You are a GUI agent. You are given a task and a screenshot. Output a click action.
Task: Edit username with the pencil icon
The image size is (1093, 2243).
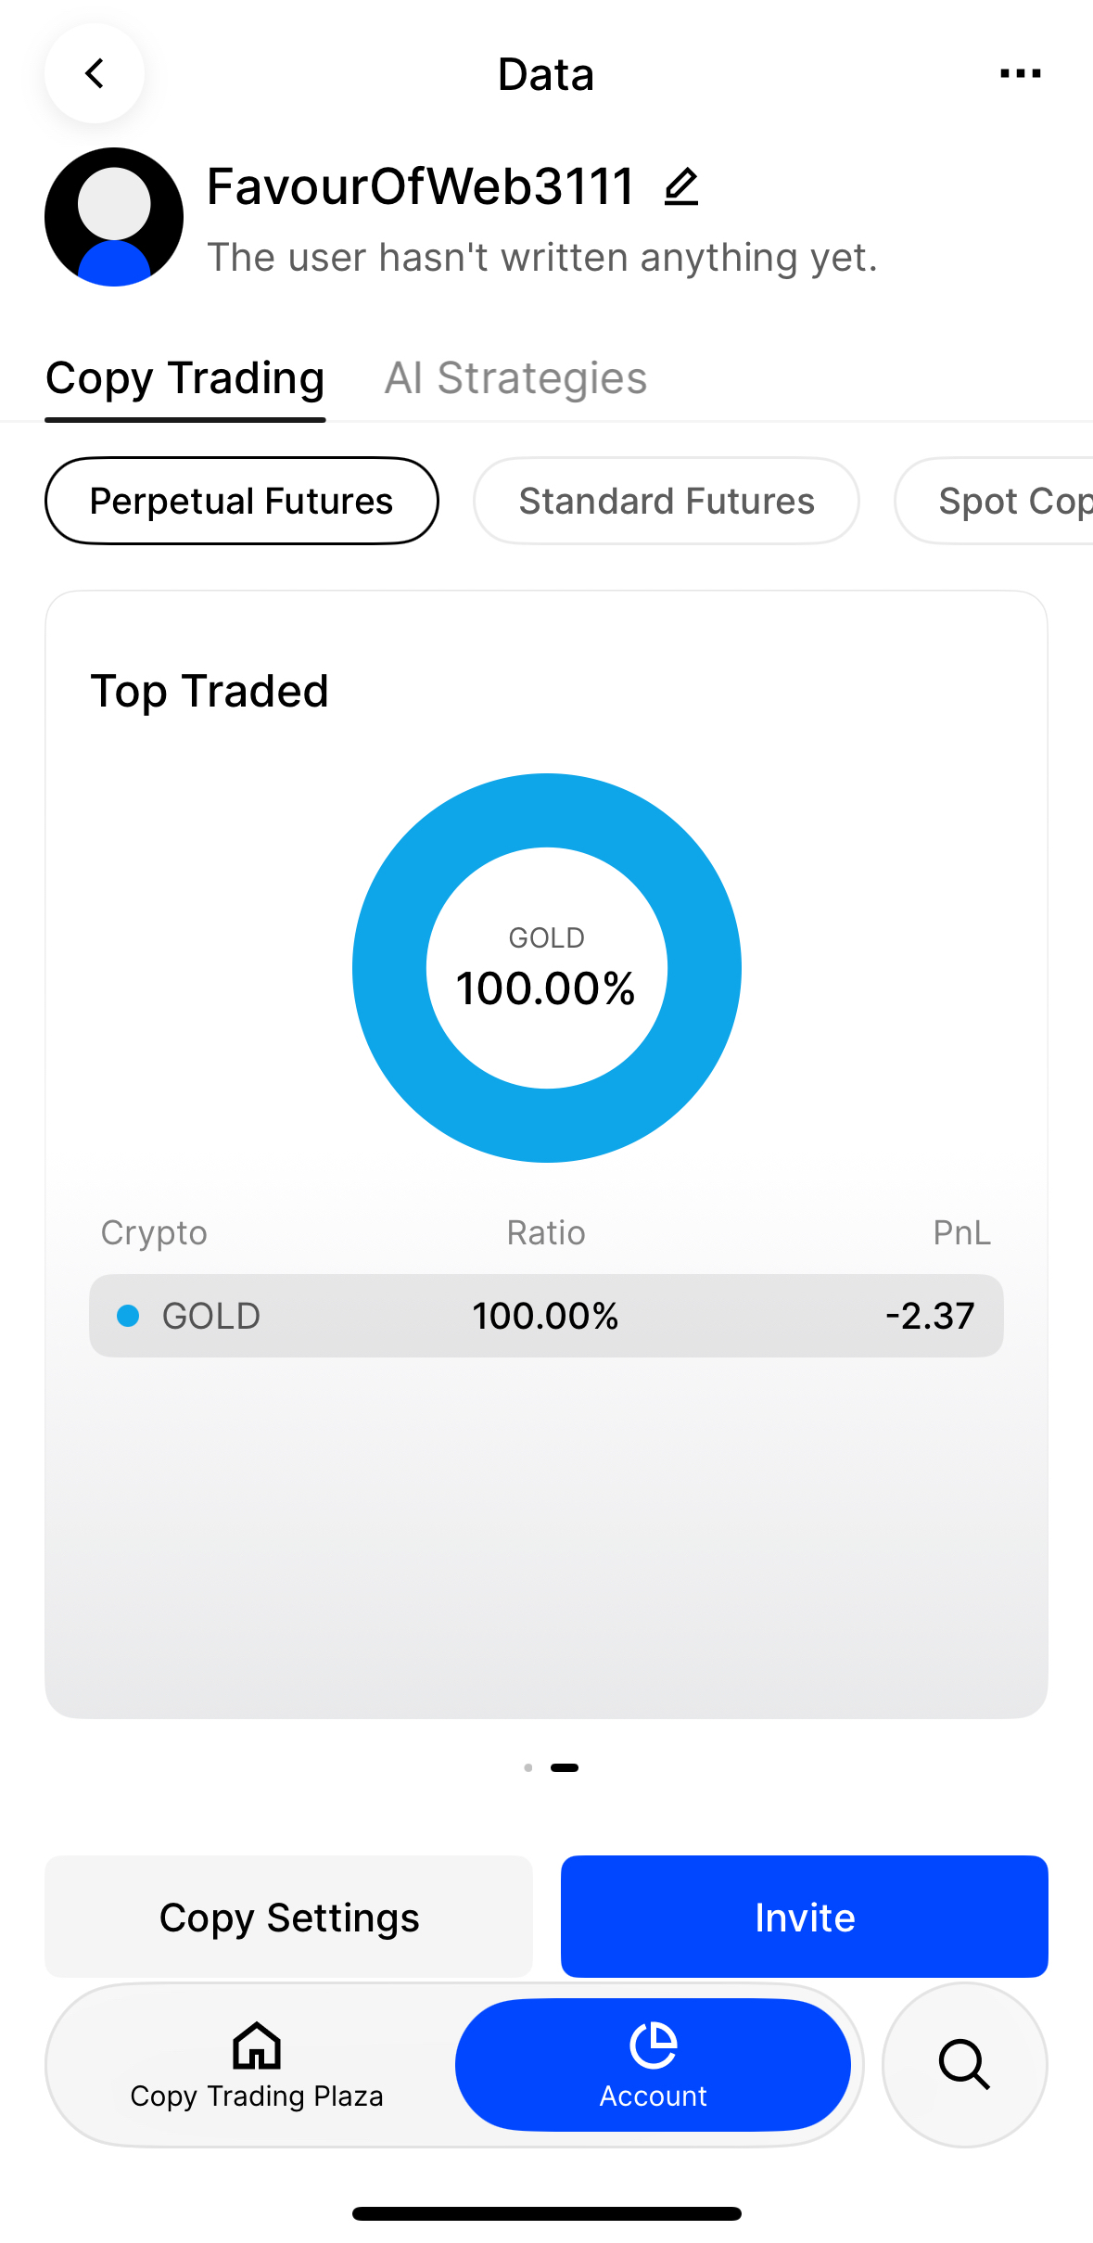pos(681,186)
